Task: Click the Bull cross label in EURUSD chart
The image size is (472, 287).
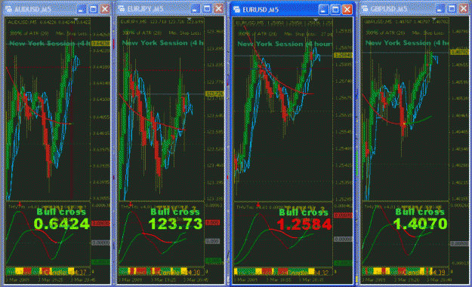Action: pyautogui.click(x=304, y=212)
